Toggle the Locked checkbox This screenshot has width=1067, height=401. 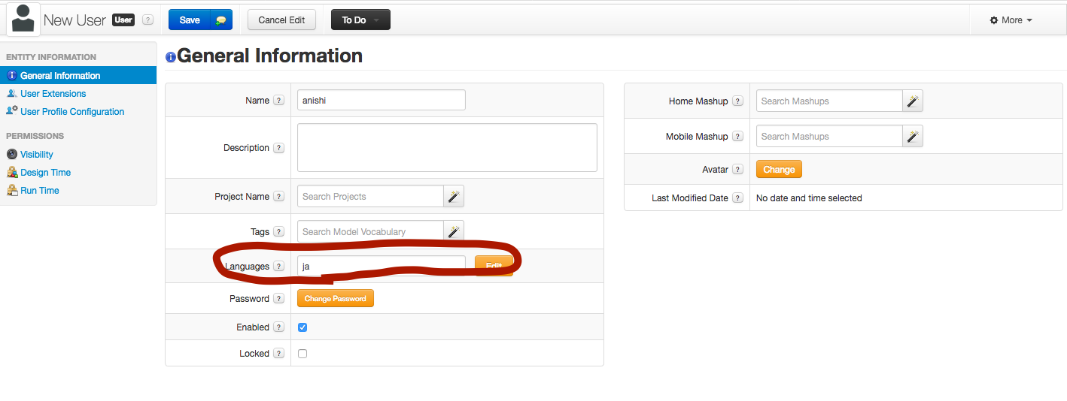tap(302, 354)
